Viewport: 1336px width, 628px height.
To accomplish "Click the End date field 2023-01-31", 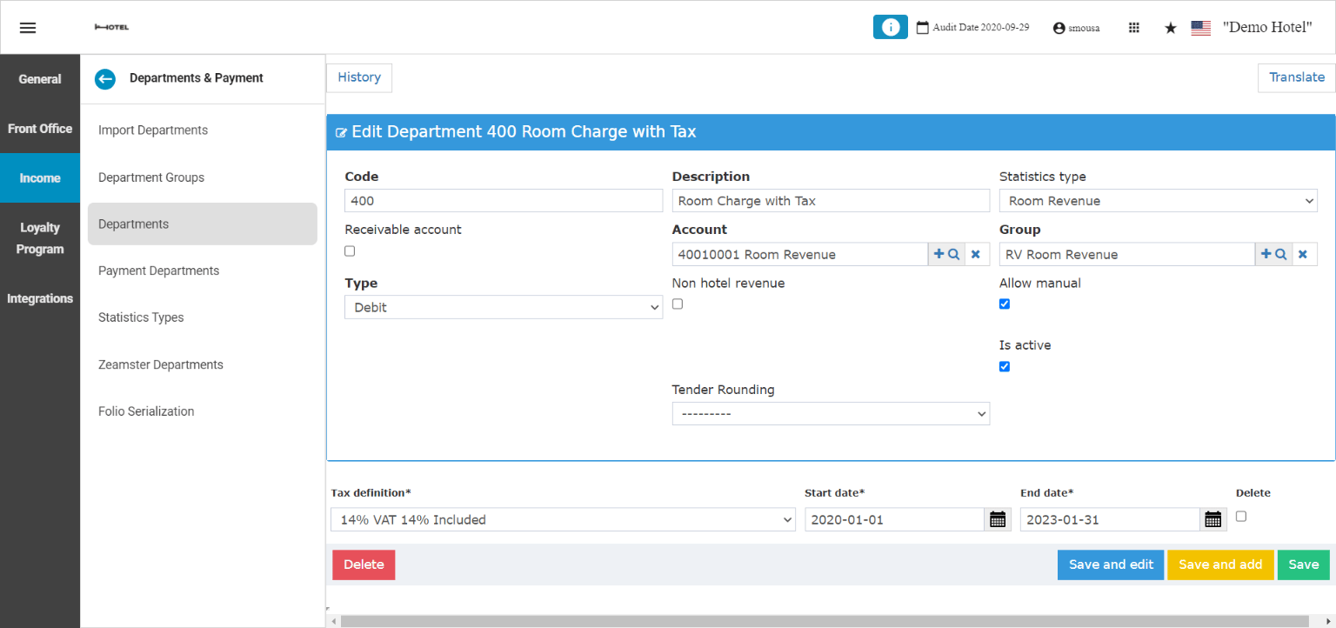I will coord(1111,519).
